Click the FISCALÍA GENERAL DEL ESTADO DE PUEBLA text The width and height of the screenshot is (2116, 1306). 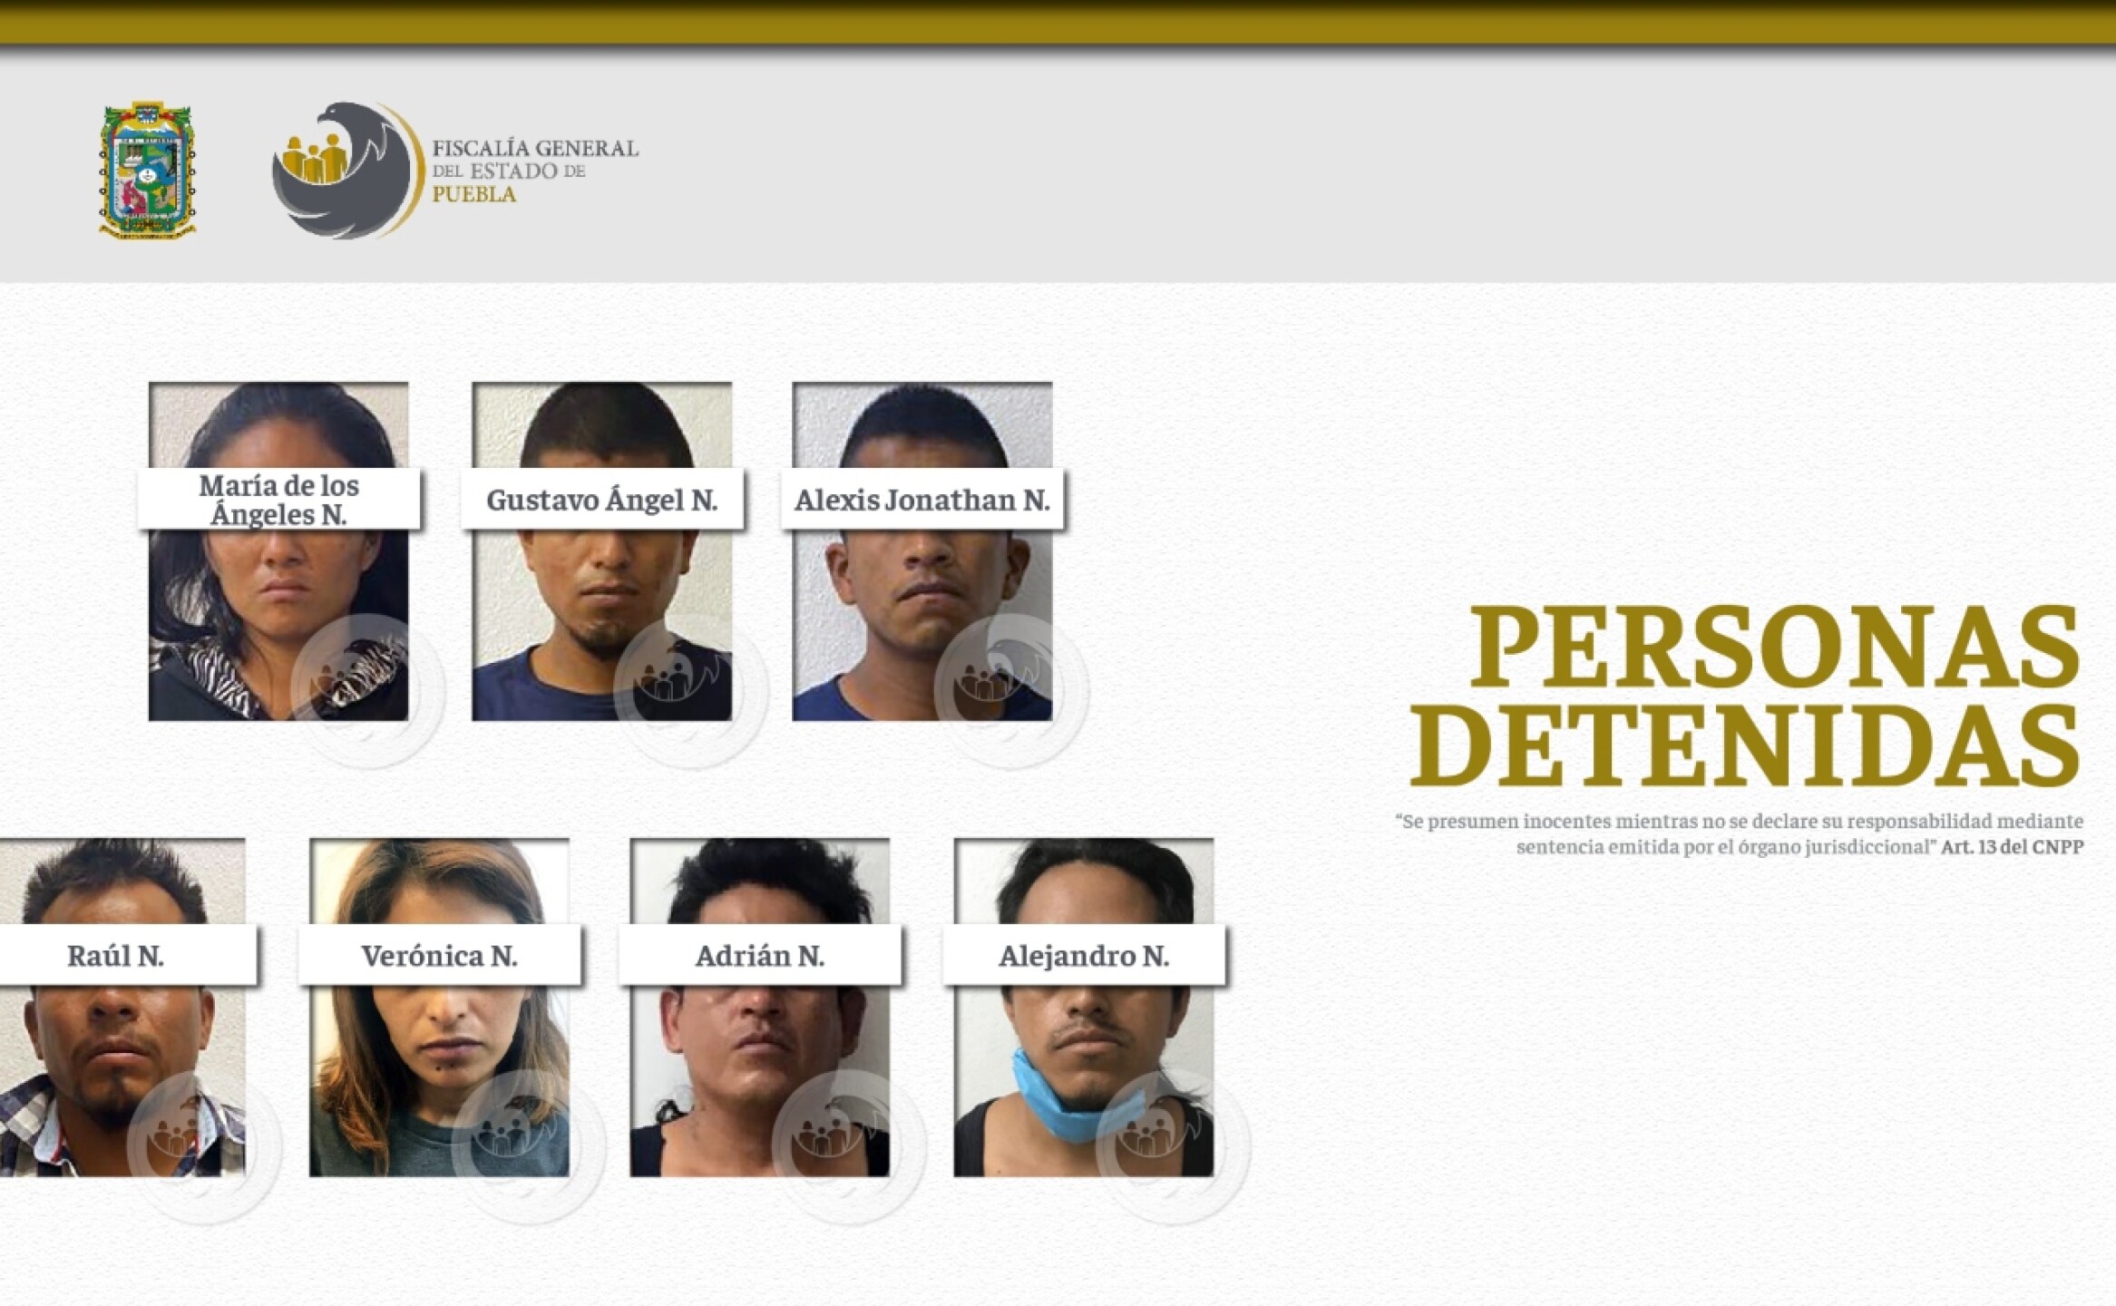click(534, 171)
